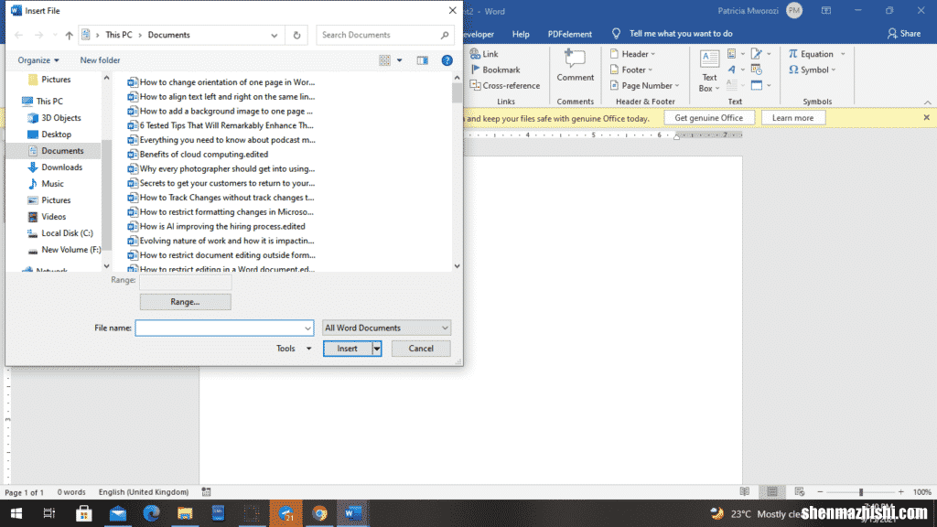
Task: Click the Search Documents field
Action: coord(385,36)
